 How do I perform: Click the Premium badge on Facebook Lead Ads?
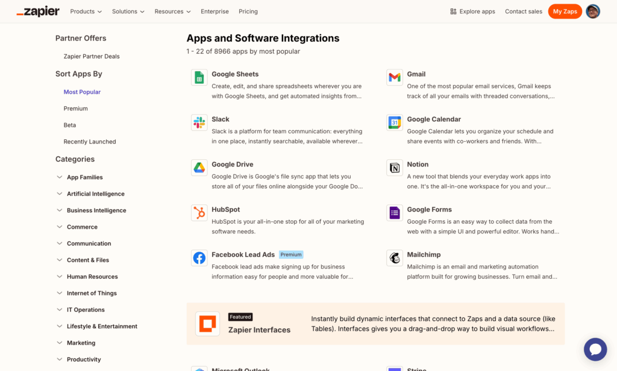tap(291, 255)
